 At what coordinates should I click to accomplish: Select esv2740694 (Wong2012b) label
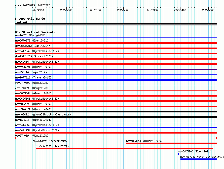point(32,136)
